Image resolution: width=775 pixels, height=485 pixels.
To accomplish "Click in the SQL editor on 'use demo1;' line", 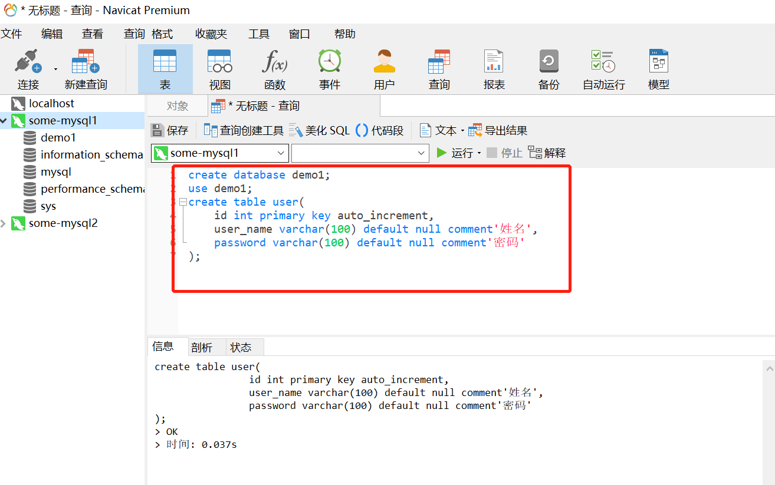I will (x=220, y=189).
